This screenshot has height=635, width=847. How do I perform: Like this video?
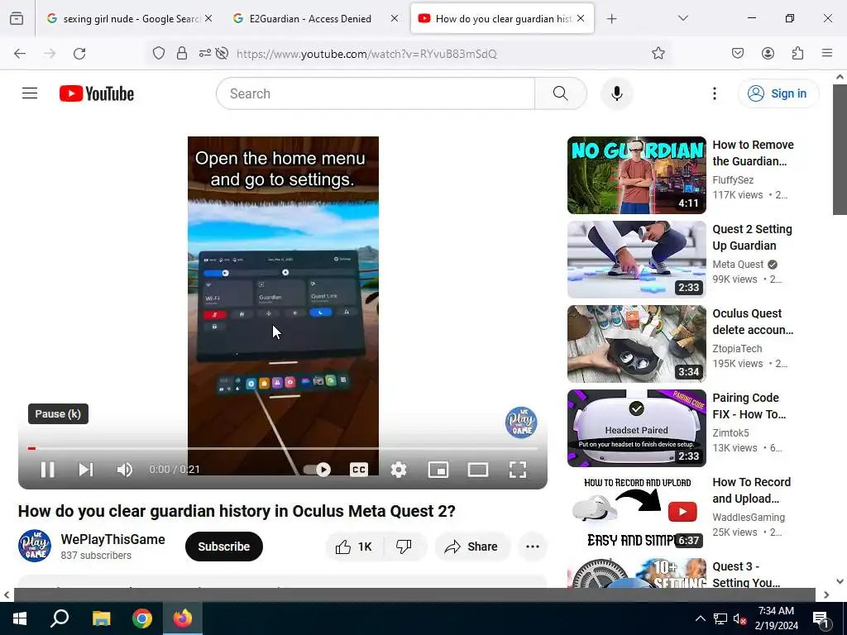(354, 547)
